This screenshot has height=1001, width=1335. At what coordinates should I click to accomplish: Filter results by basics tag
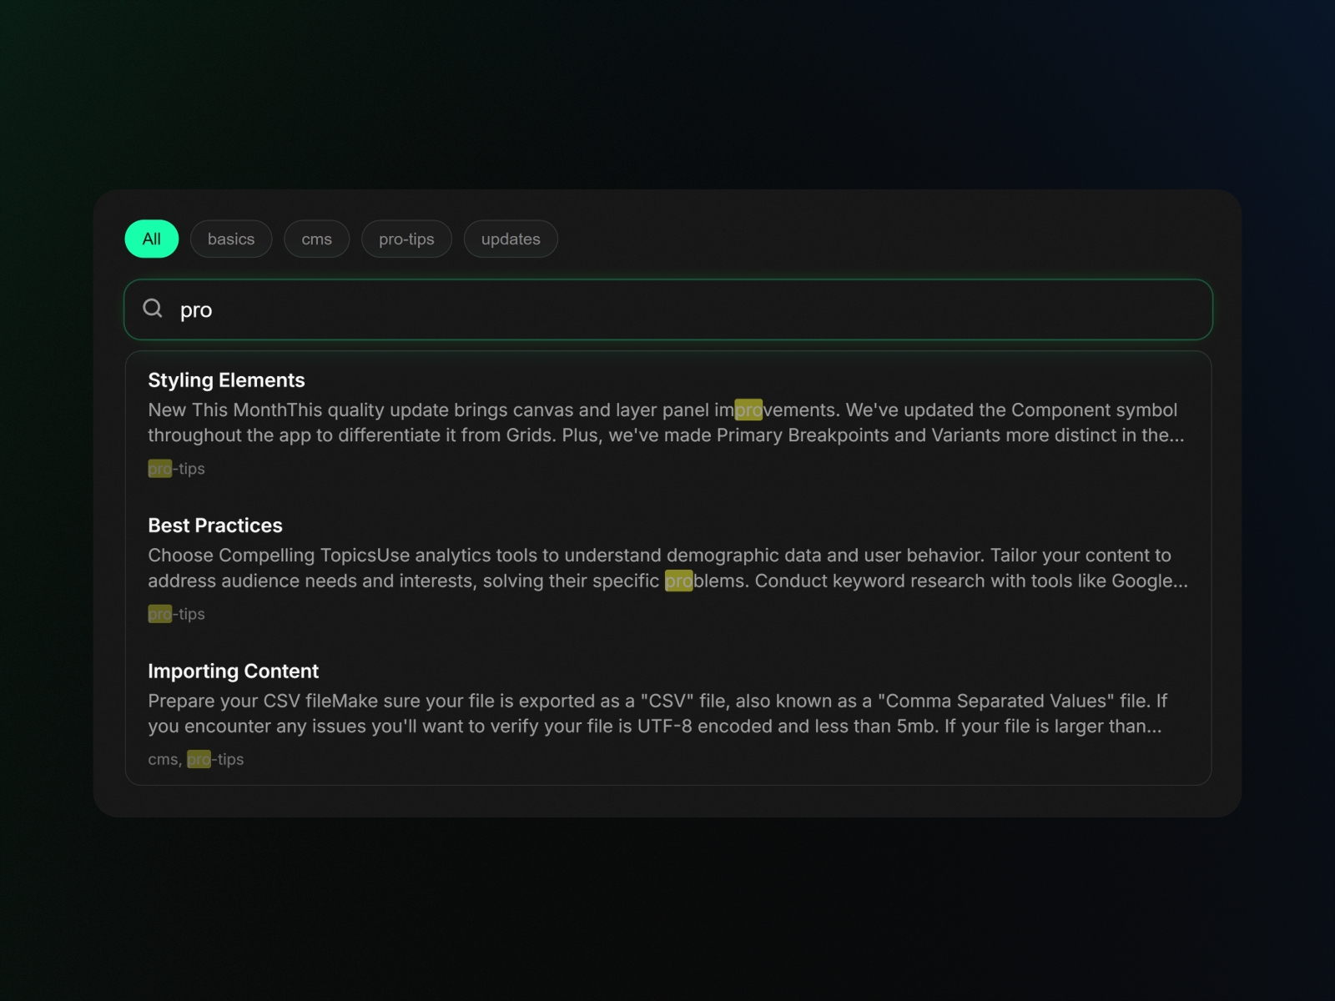tap(231, 239)
